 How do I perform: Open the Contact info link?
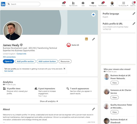21,54
